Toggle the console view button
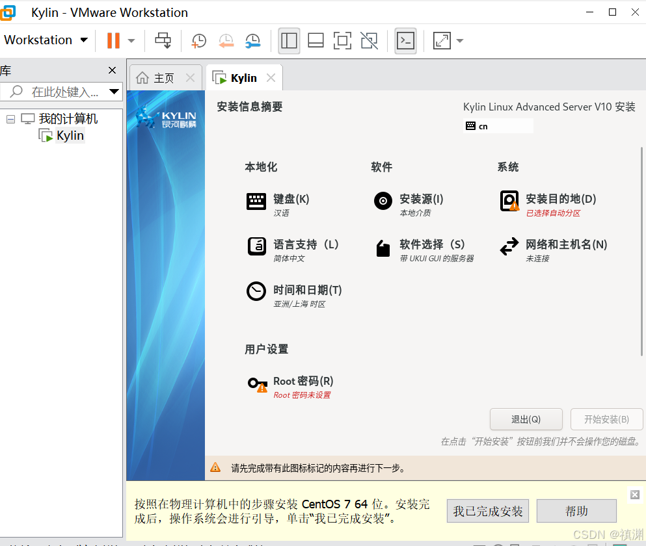646x546 pixels. 405,40
